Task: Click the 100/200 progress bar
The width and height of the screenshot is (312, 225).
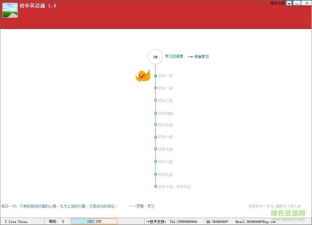Action: tap(94, 221)
